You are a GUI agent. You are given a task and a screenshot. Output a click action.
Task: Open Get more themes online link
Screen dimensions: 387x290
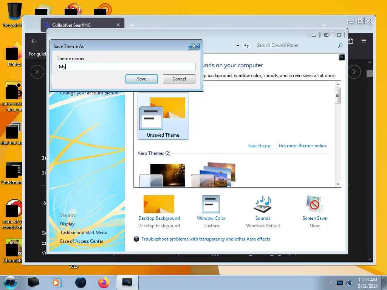click(303, 146)
